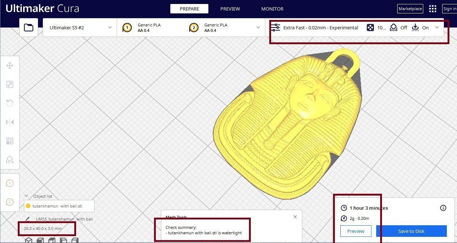The height and width of the screenshot is (243, 457).
Task: Open Per Model Settings tool
Action: [x=10, y=141]
